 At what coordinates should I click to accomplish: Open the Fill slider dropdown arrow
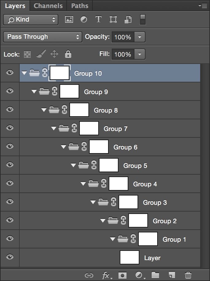tap(140, 54)
